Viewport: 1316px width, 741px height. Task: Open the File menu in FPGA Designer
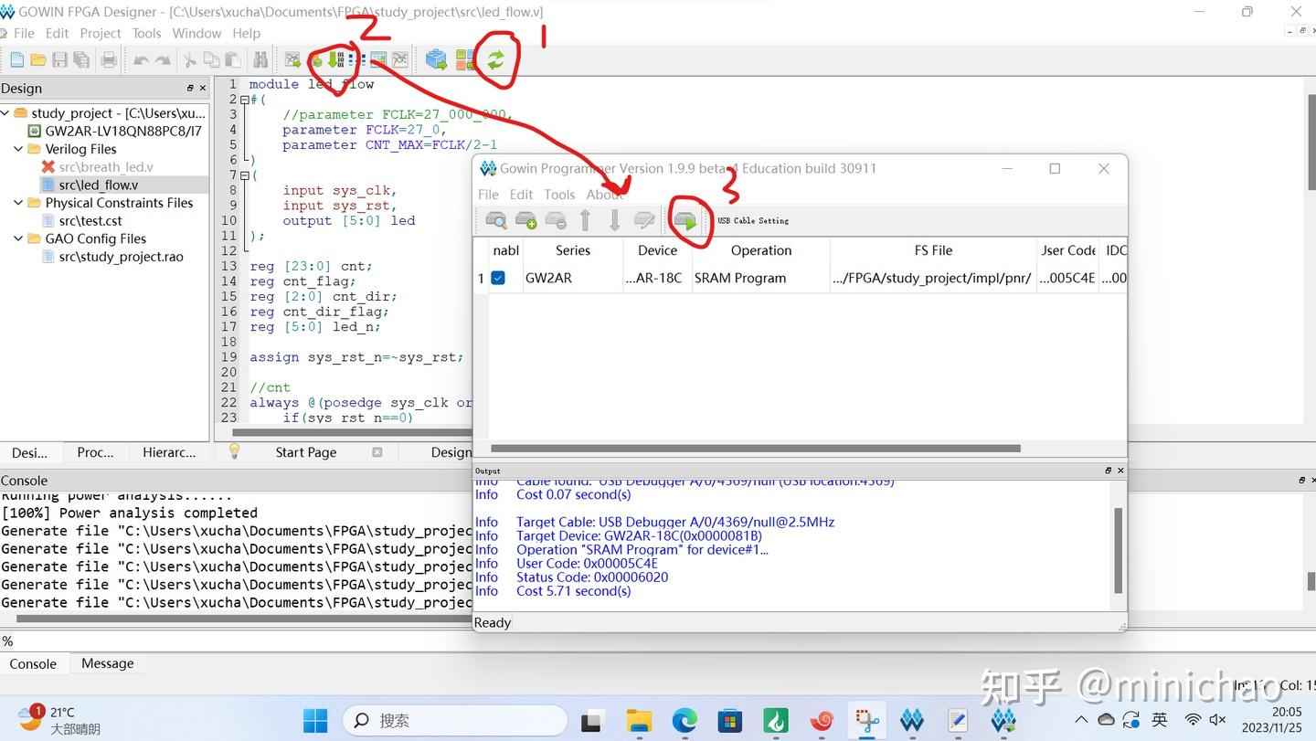pyautogui.click(x=24, y=33)
